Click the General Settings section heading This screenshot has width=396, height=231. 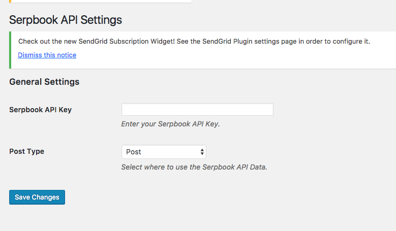pyautogui.click(x=44, y=82)
